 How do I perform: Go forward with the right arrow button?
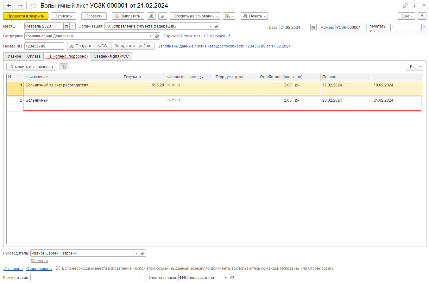21,5
